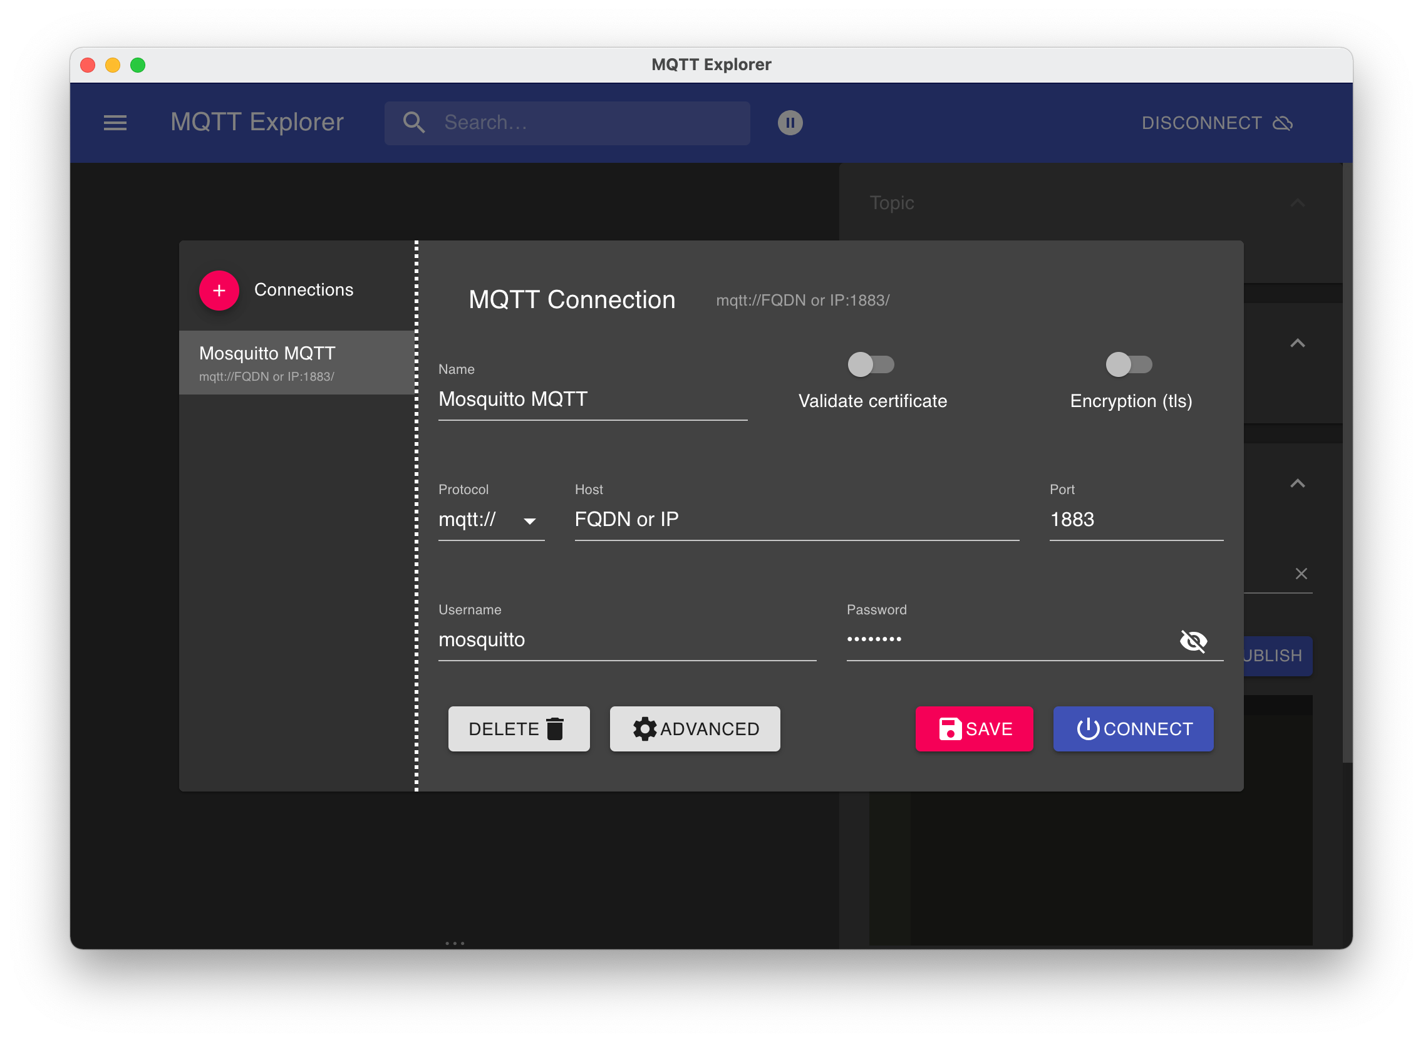Collapse the second right-side panel chevron

1297,344
